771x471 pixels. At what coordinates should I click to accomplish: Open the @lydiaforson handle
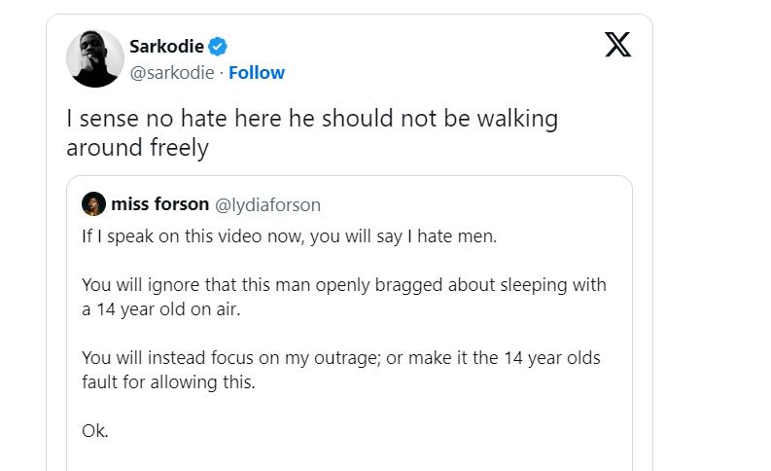pyautogui.click(x=266, y=204)
